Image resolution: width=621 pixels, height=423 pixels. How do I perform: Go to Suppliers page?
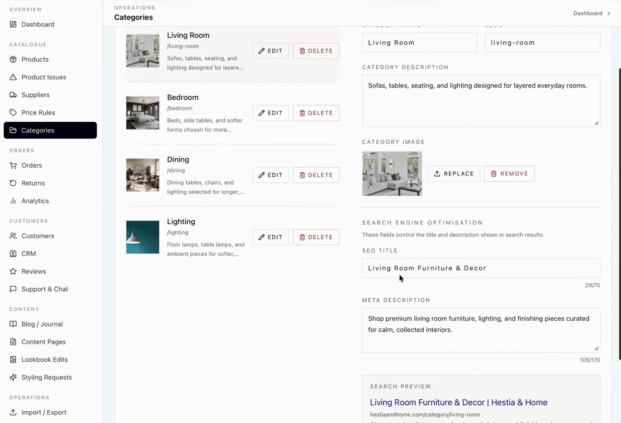(x=50, y=95)
